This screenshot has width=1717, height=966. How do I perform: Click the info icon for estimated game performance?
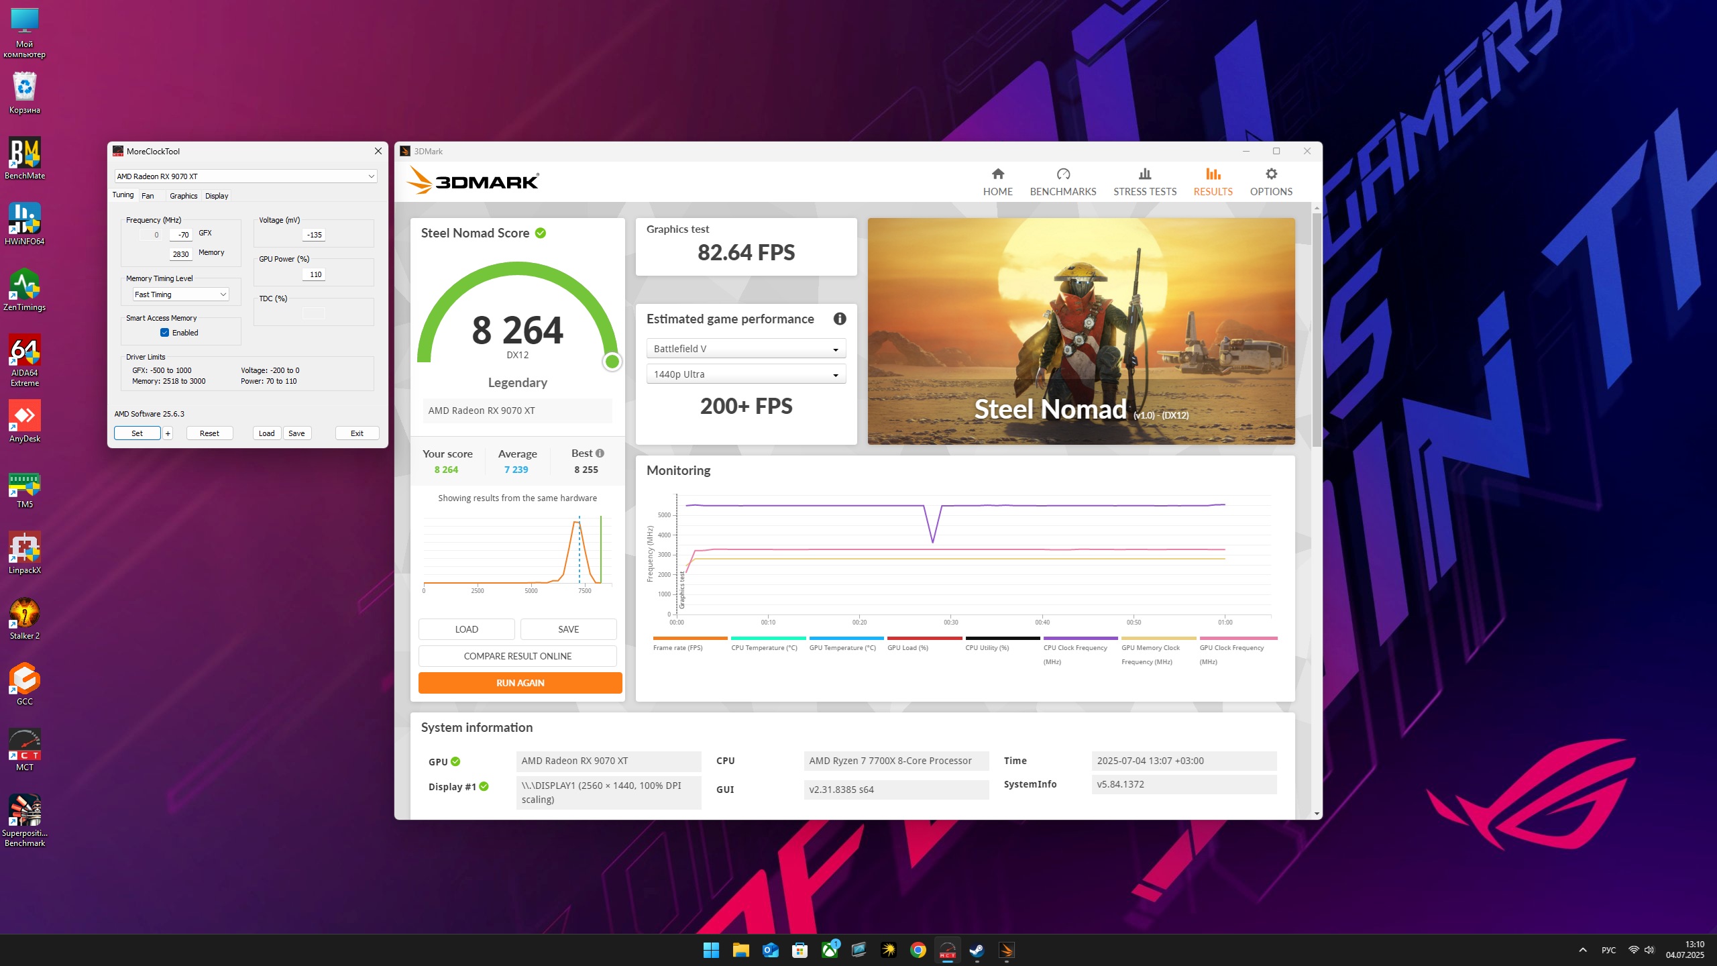pos(839,319)
